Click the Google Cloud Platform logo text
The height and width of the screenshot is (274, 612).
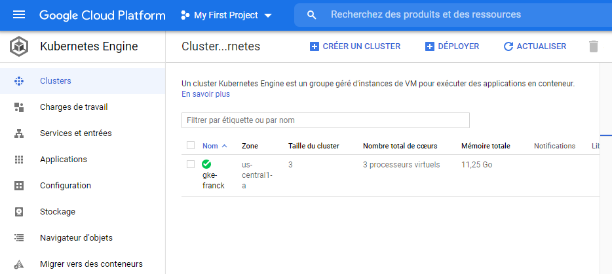pyautogui.click(x=102, y=15)
